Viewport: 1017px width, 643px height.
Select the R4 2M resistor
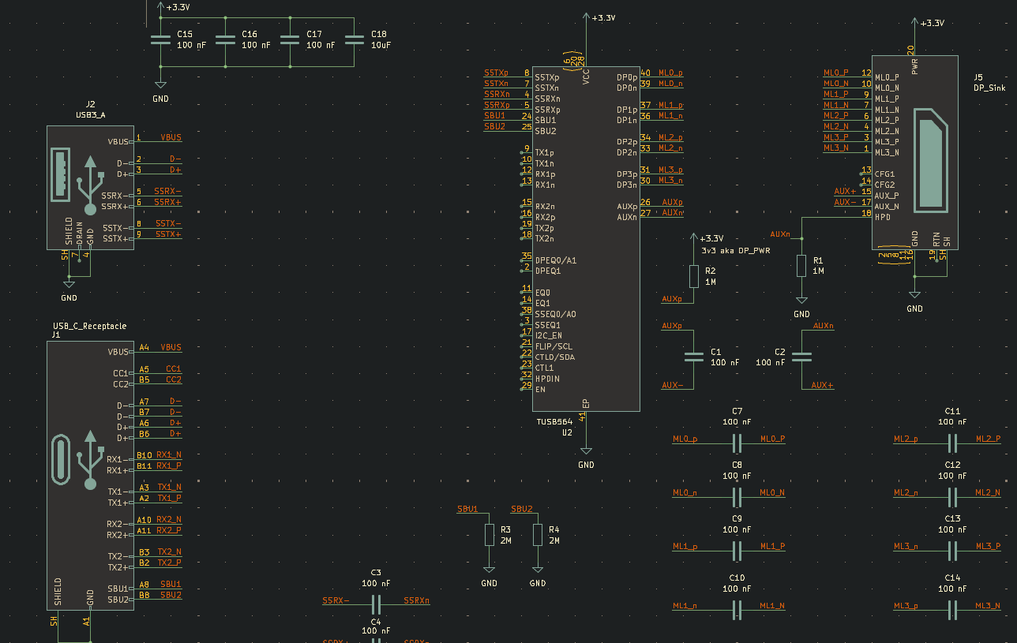pos(538,535)
